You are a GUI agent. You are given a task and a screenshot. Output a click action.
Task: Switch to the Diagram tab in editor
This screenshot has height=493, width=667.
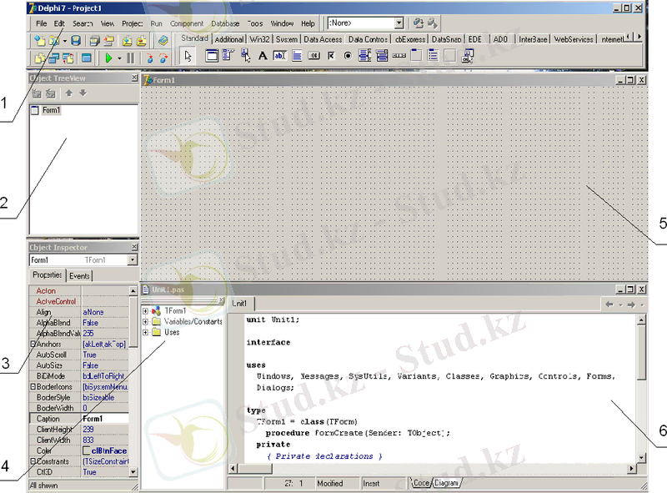(447, 483)
